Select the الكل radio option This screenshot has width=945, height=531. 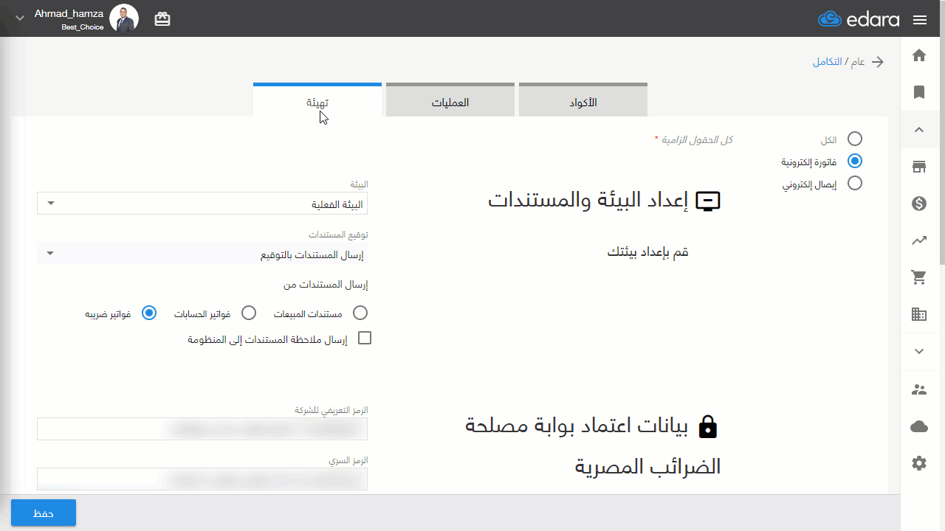tap(855, 139)
